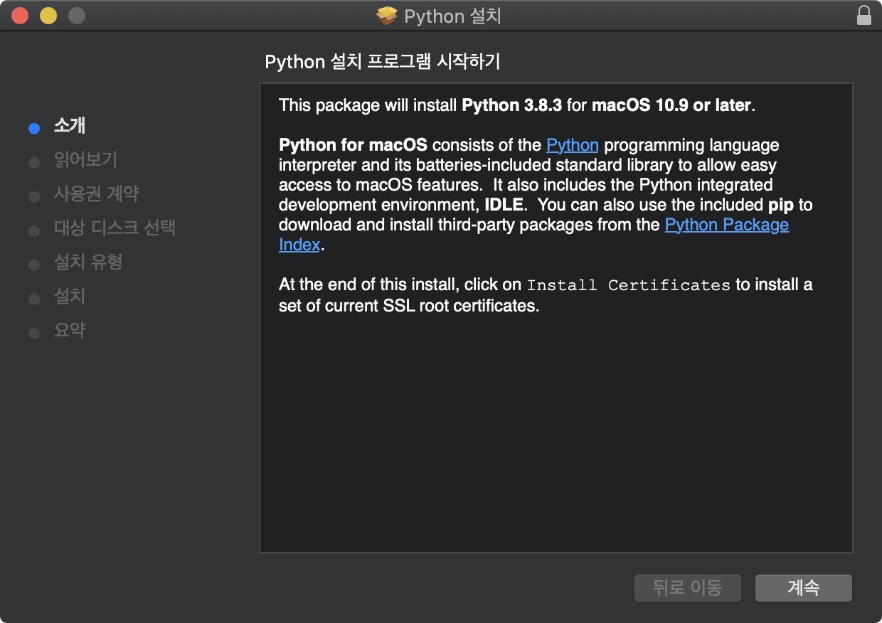Viewport: 882px width, 623px height.
Task: Click the heading Python 설치 프로그램 시작하기
Action: coord(383,62)
